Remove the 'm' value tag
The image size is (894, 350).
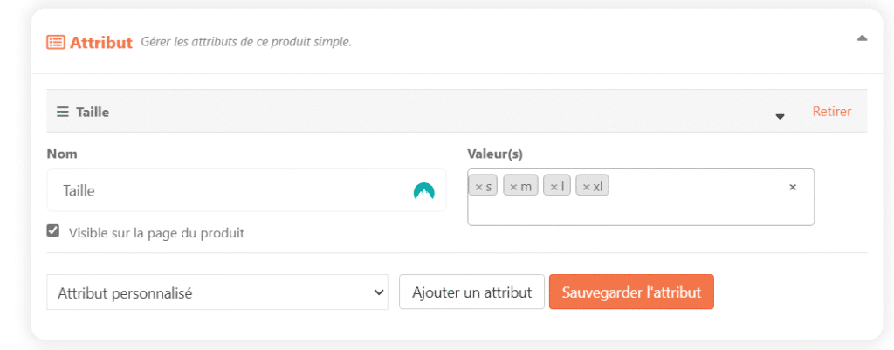click(x=513, y=187)
